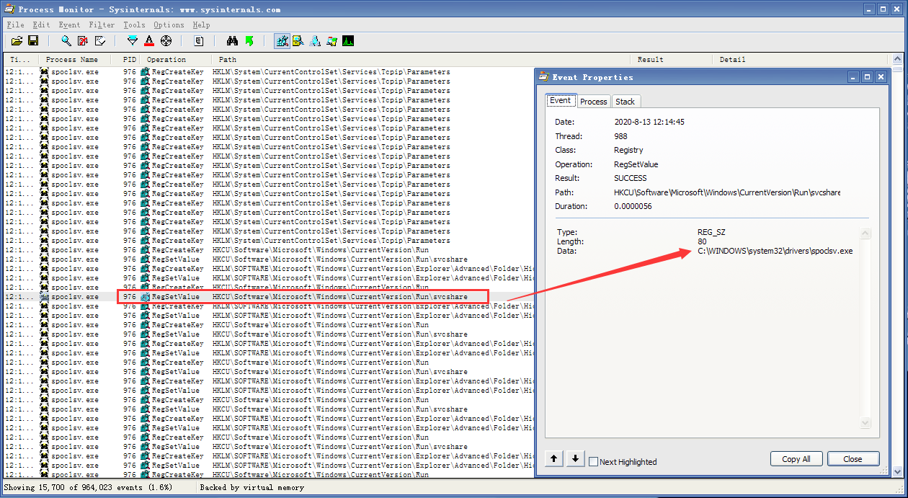
Task: Open the Edit menu
Action: [41, 25]
